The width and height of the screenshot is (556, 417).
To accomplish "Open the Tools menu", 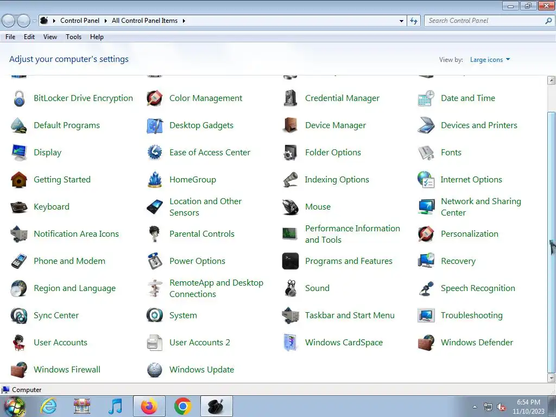I will pos(73,37).
